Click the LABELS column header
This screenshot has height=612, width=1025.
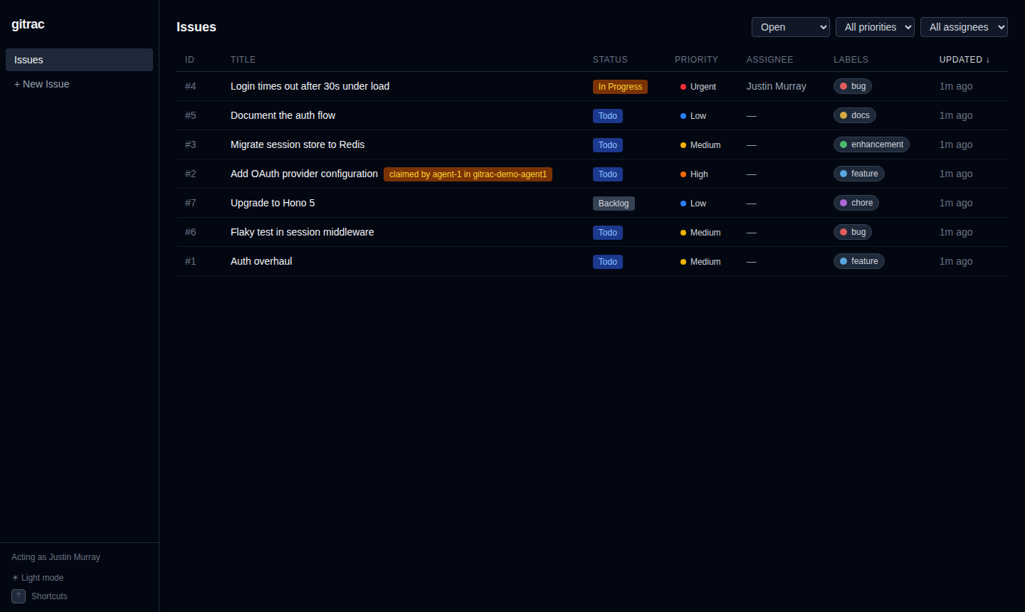point(851,60)
